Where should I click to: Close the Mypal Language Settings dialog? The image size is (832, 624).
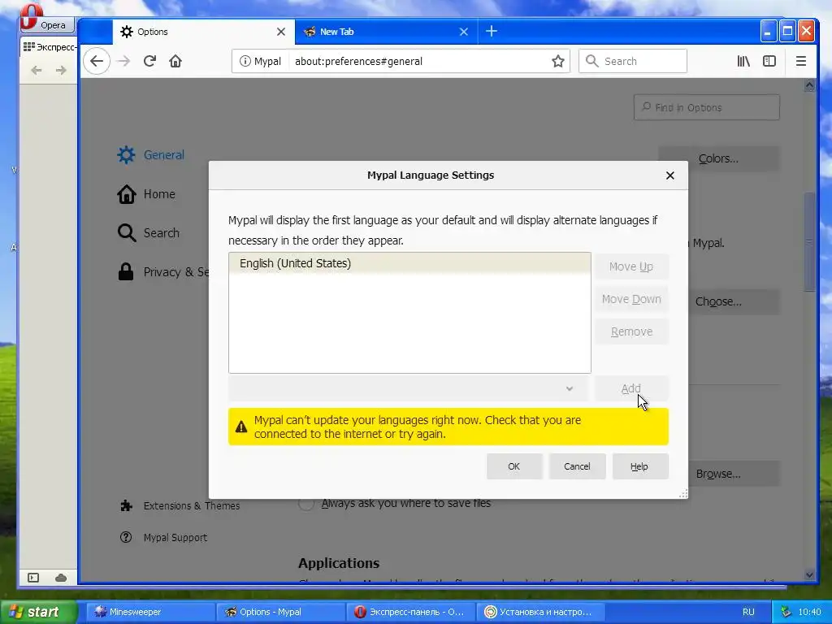670,175
